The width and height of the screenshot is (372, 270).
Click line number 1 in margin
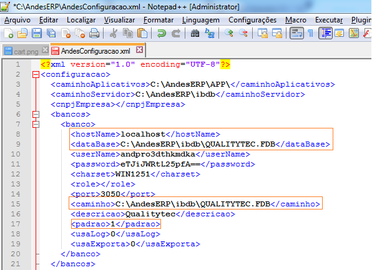click(18, 64)
